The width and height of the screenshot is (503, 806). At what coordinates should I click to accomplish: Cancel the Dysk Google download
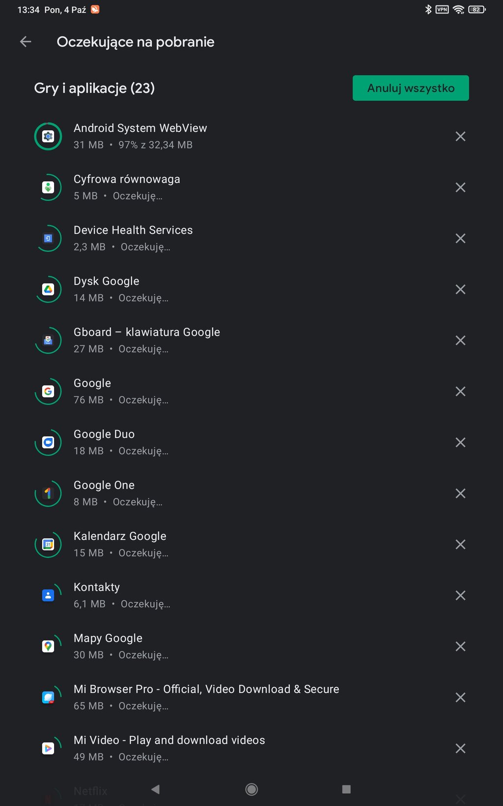(x=460, y=289)
